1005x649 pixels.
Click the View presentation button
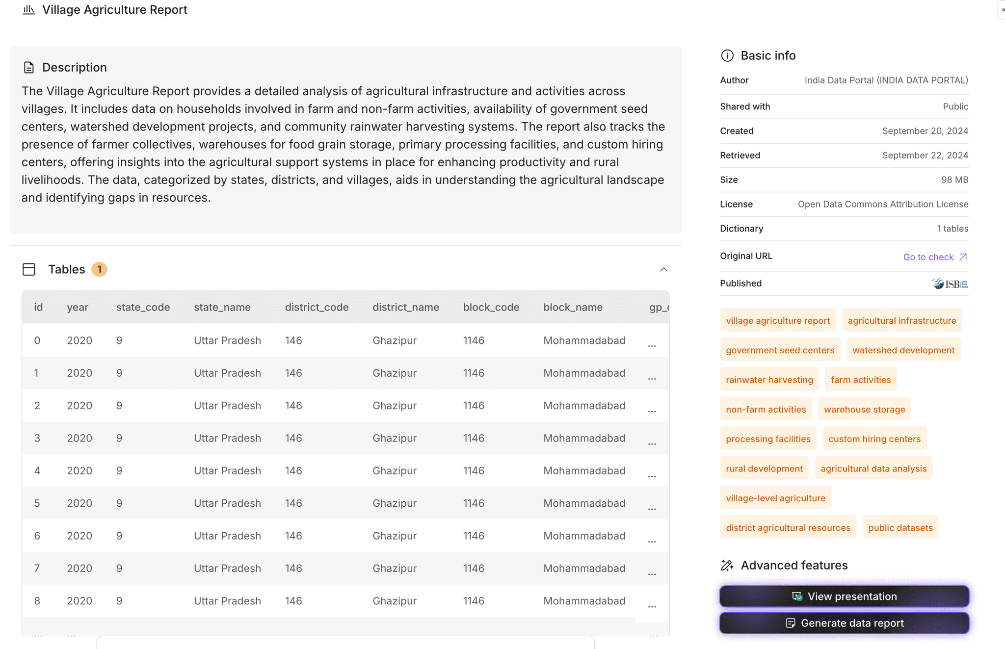coord(844,597)
